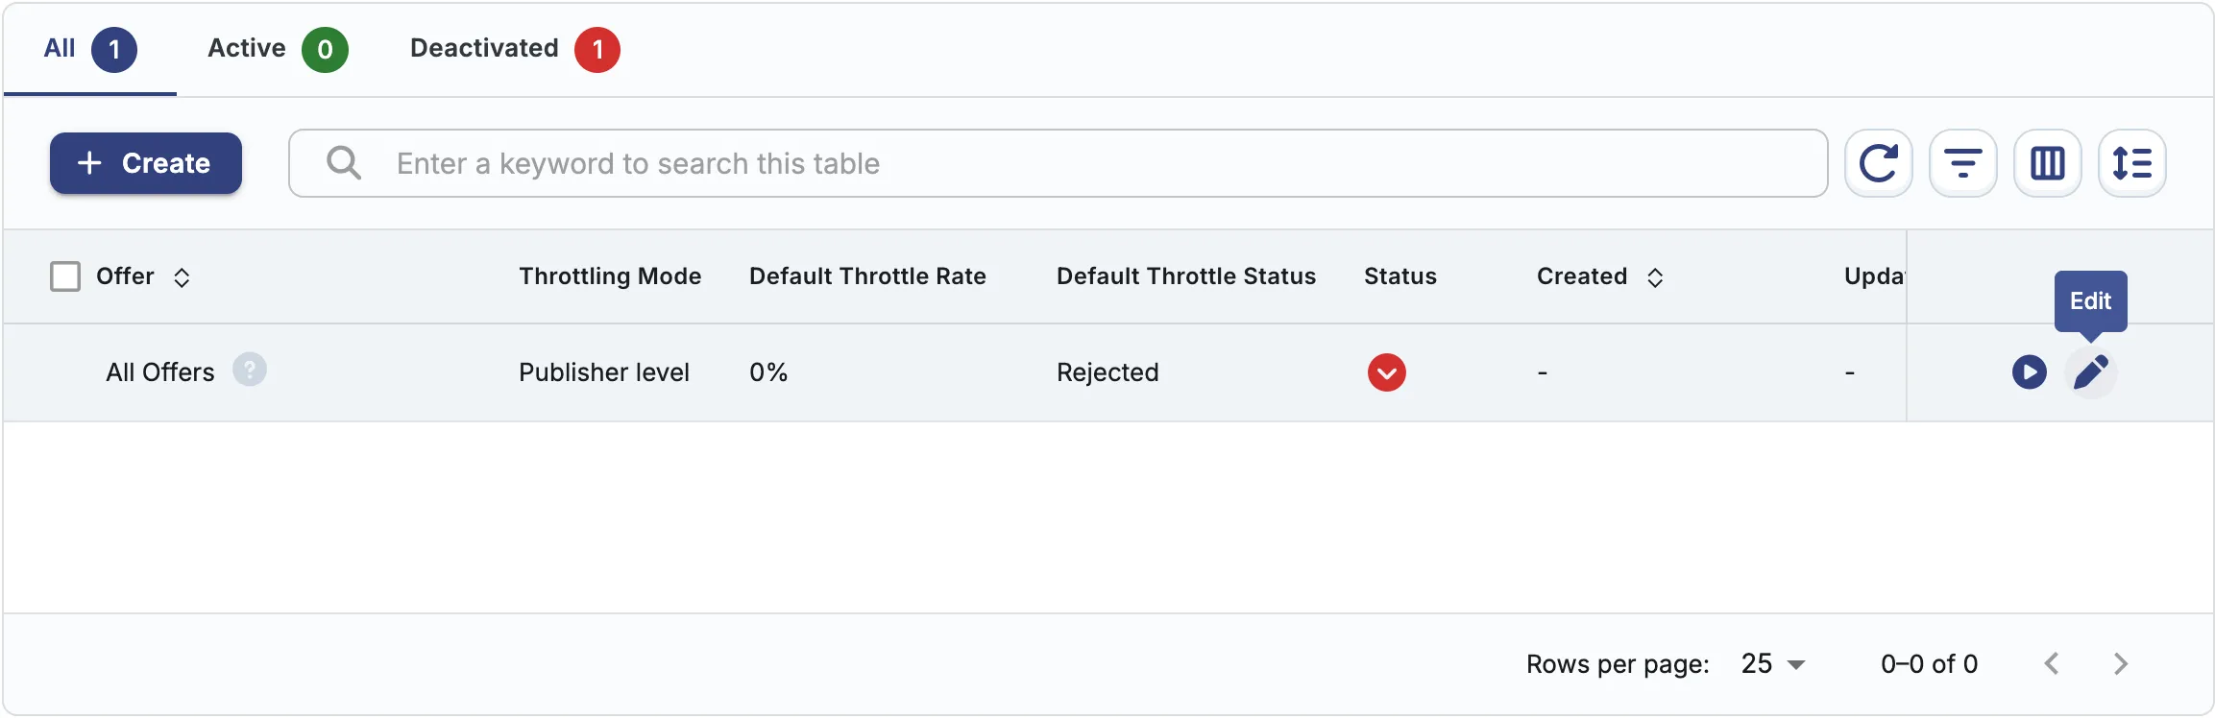Switch to the Deactivated tab
The width and height of the screenshot is (2215, 718).
click(x=515, y=49)
